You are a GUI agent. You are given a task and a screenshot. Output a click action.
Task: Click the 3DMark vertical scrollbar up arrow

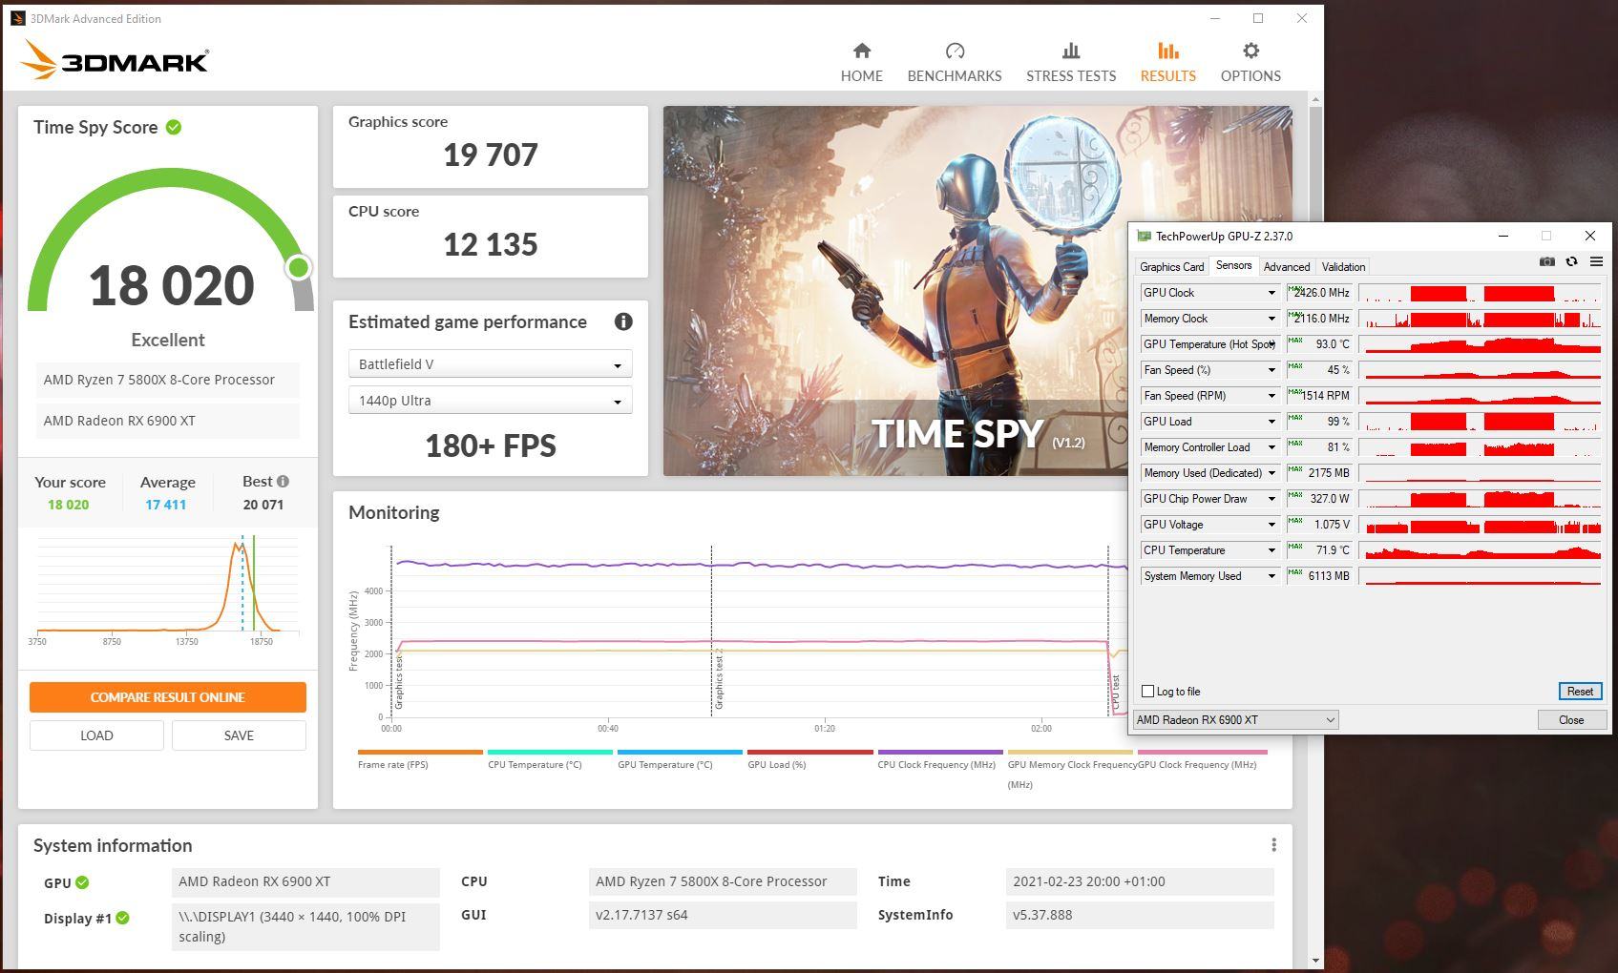(x=1316, y=99)
